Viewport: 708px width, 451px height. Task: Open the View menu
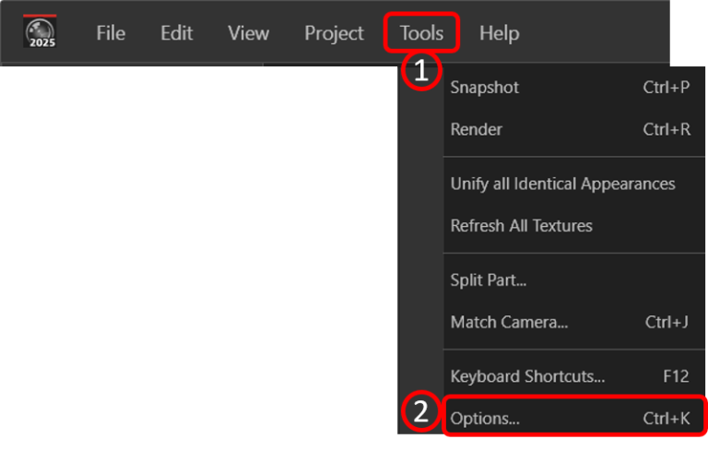click(x=248, y=33)
